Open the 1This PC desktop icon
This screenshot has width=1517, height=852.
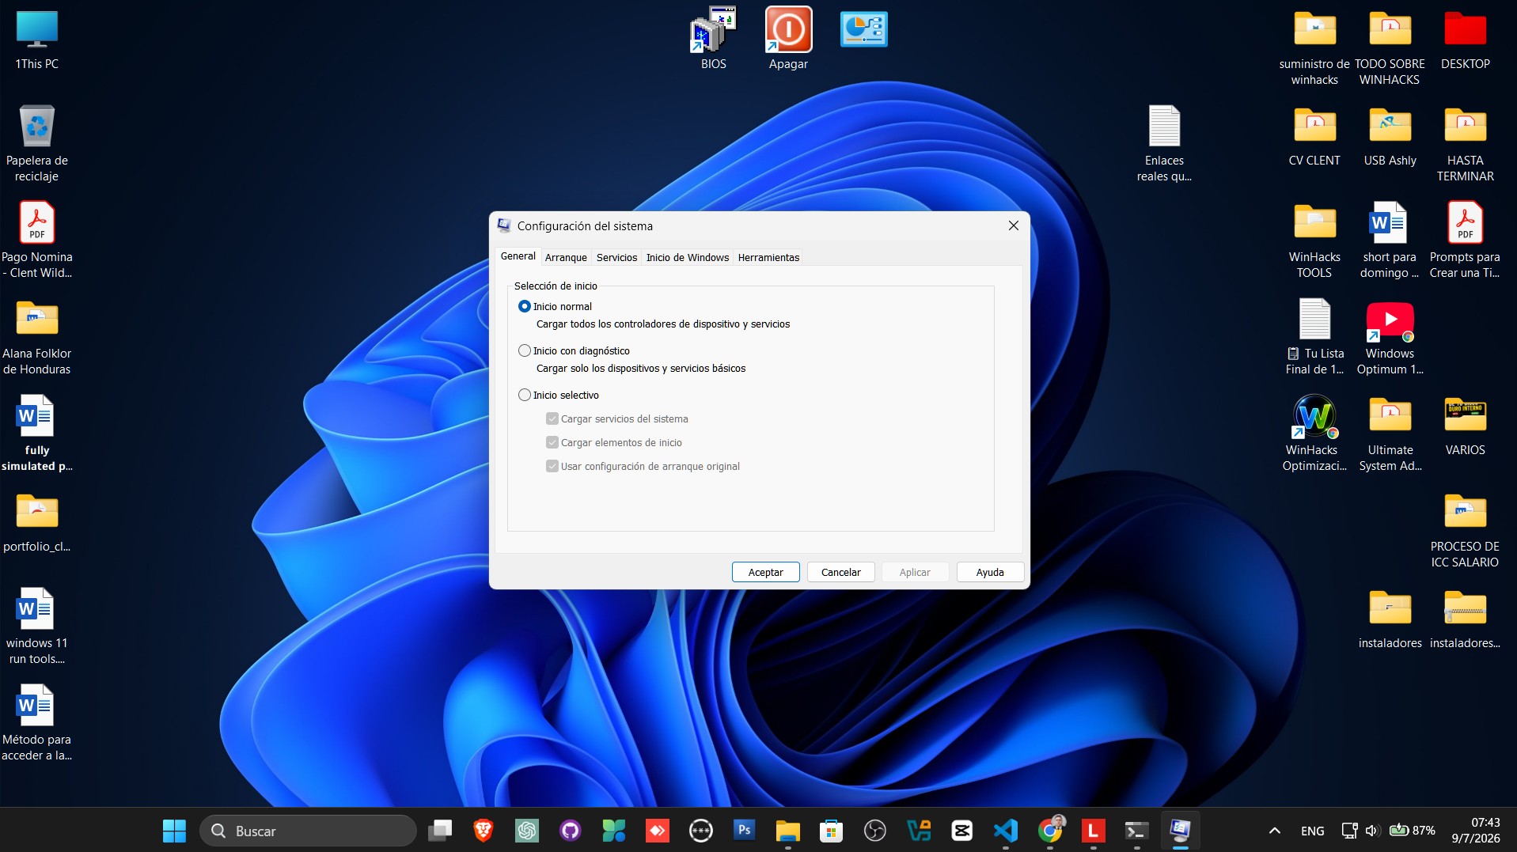[37, 40]
